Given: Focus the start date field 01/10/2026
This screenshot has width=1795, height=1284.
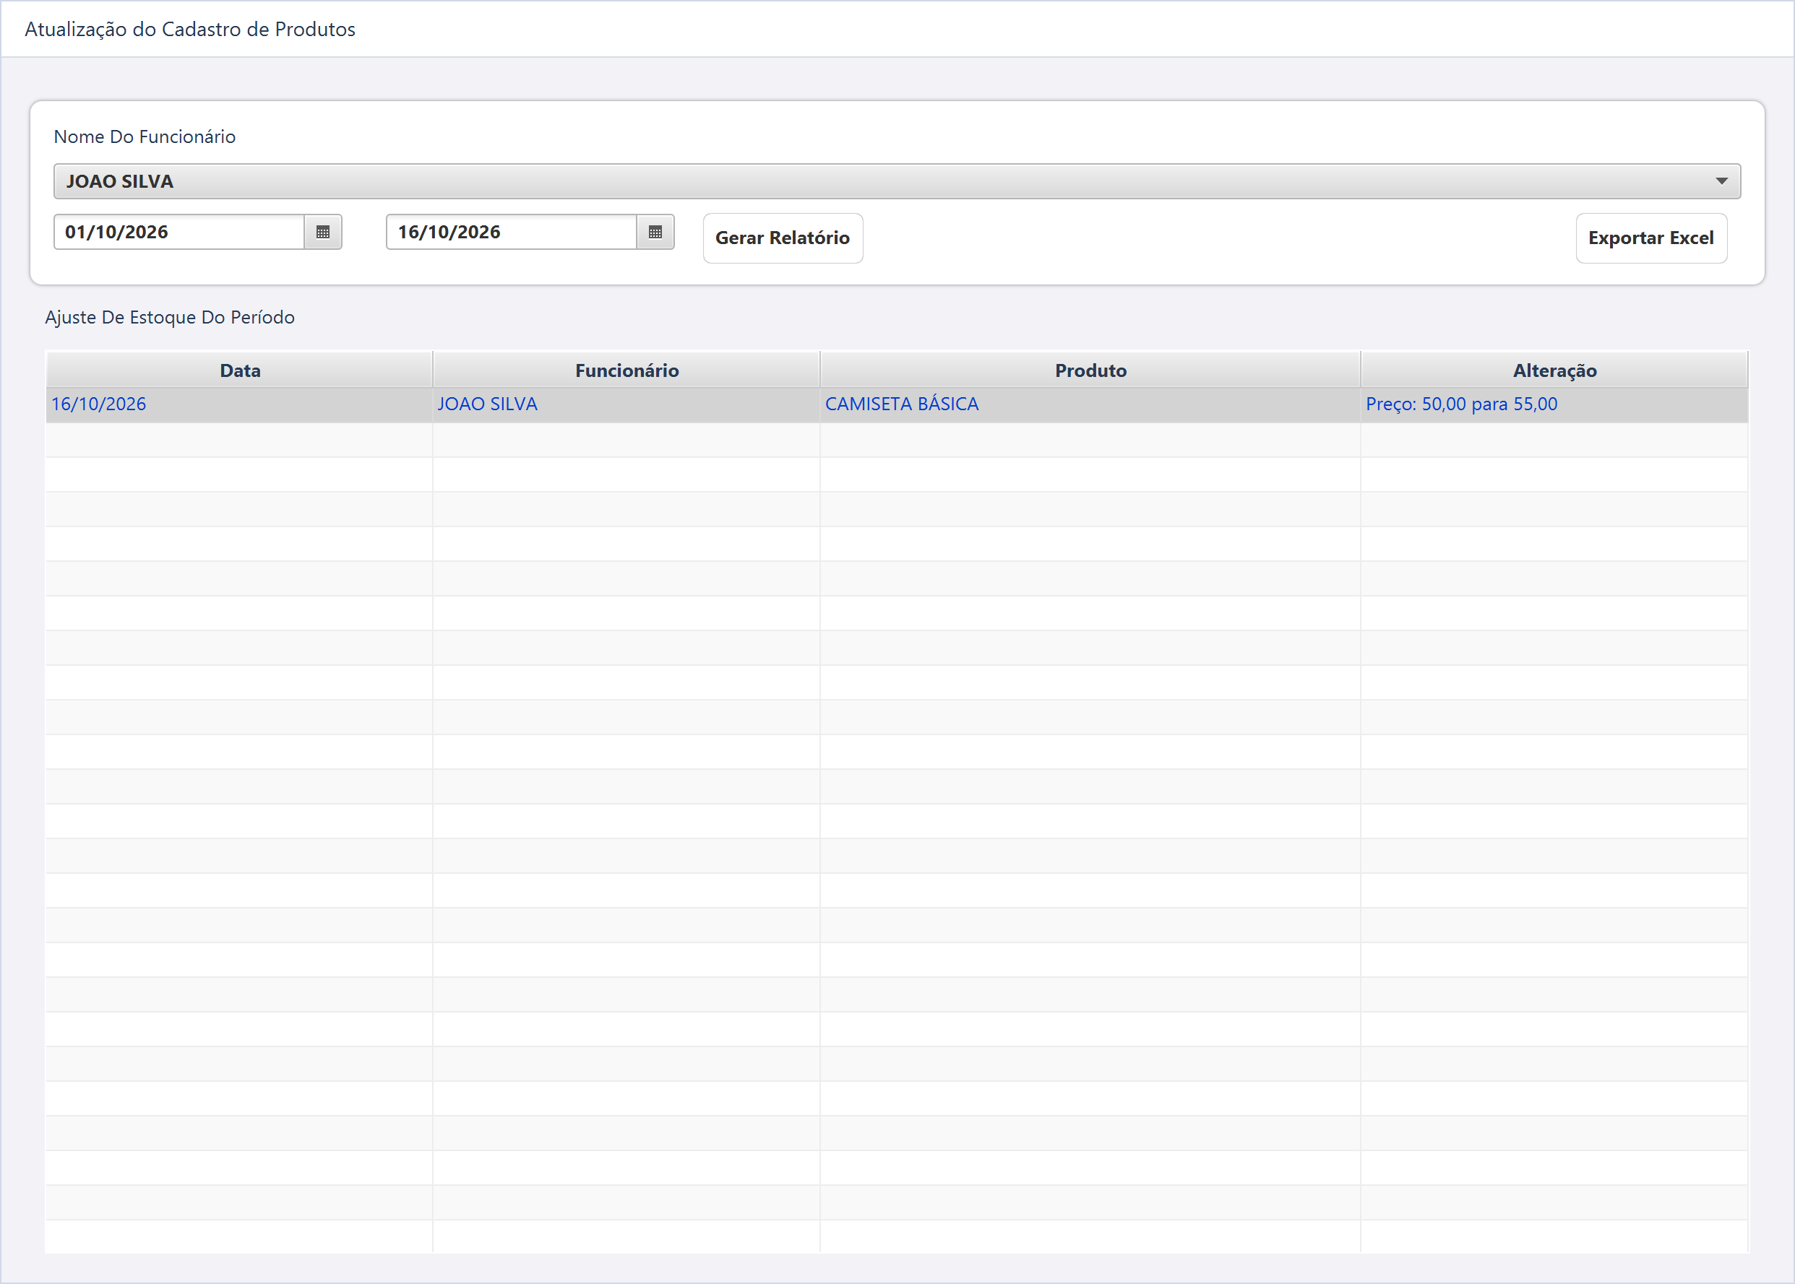Looking at the screenshot, I should (178, 232).
